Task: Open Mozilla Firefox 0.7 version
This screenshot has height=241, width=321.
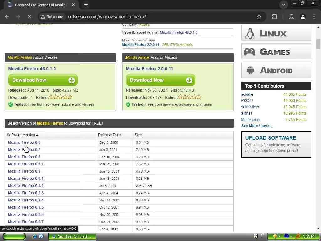Action: 24,150
